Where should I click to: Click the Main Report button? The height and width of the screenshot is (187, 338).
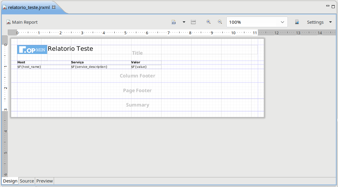point(22,22)
